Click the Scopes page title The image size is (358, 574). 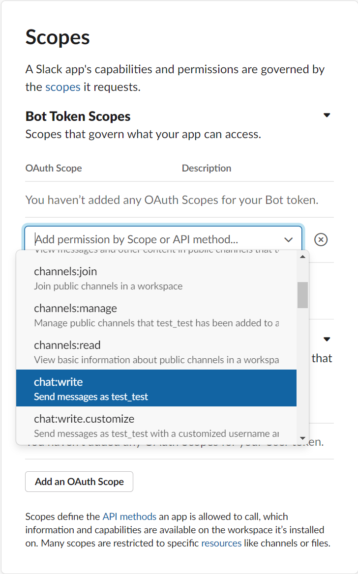tap(58, 37)
